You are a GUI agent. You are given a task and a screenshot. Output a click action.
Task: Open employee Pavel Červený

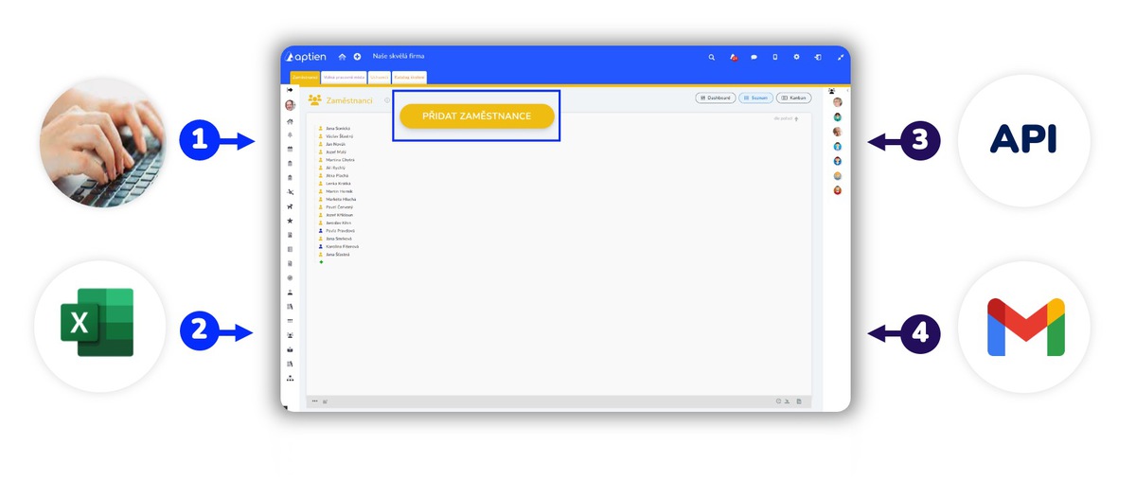339,207
